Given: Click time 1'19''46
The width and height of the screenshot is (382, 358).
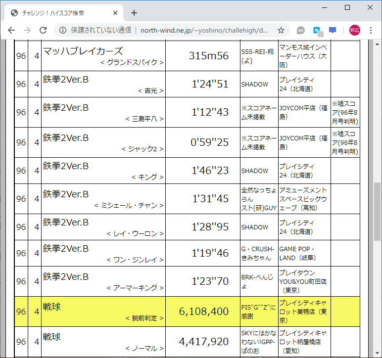Looking at the screenshot, I should click(210, 253).
